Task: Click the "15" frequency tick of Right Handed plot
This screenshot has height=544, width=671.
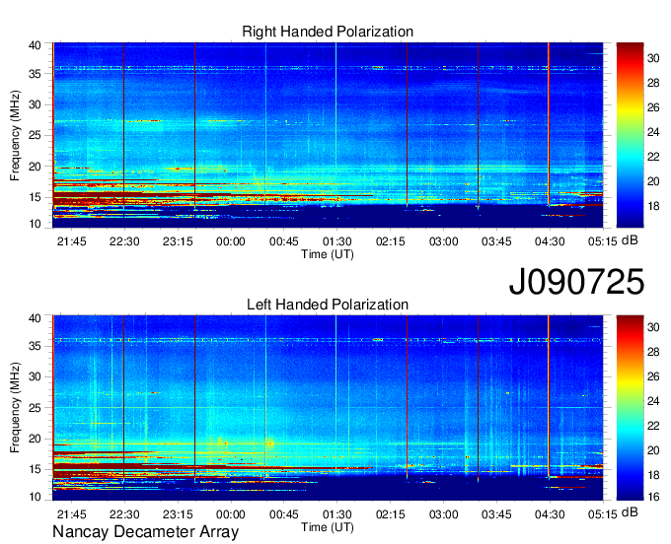Action: coord(35,197)
